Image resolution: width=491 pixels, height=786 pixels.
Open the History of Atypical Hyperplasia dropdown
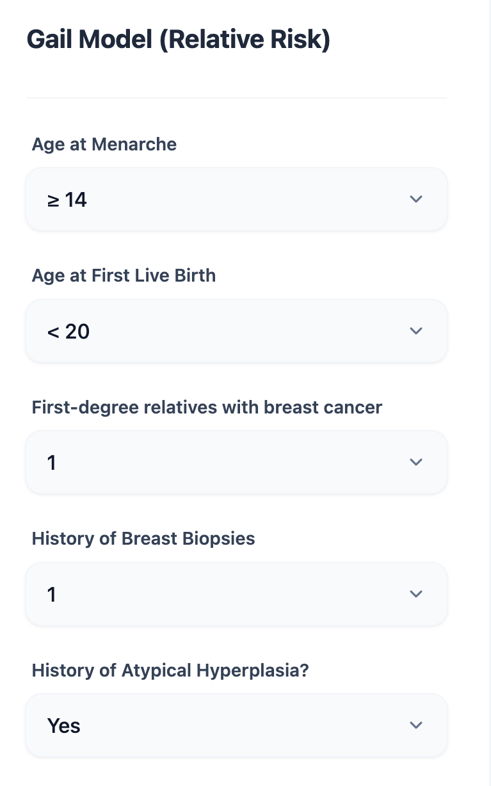click(236, 726)
